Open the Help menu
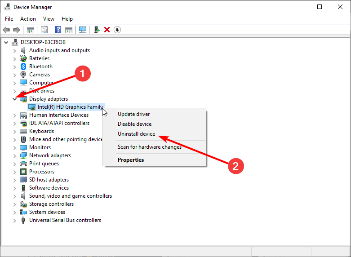The height and width of the screenshot is (257, 351). 67,19
